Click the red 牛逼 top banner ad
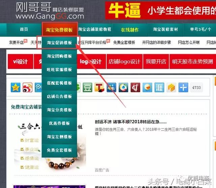The image size is (216, 188). (161, 10)
